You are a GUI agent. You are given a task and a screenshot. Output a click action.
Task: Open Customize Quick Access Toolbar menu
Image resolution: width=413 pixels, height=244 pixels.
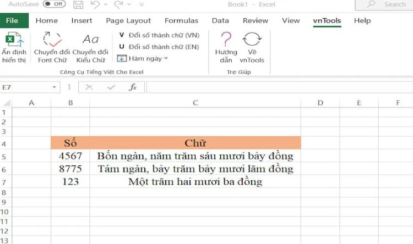pos(142,4)
